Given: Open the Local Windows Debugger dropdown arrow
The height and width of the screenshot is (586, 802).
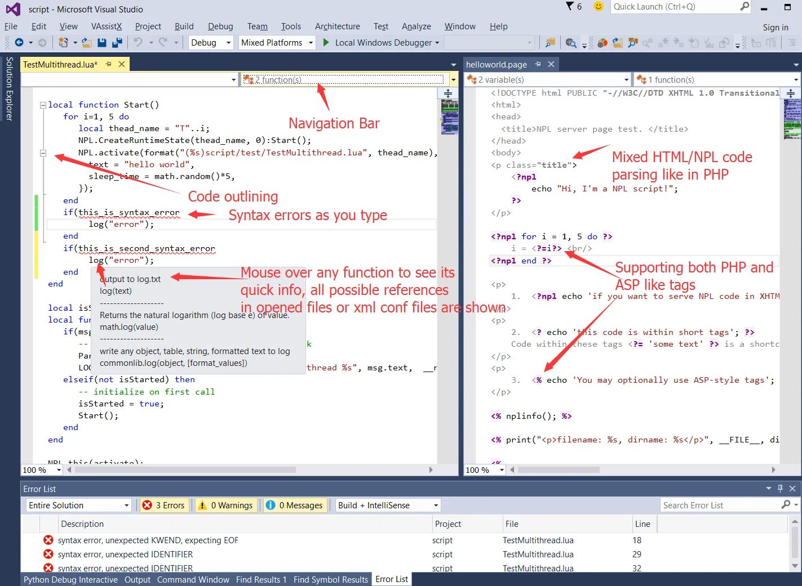Looking at the screenshot, I should 437,43.
